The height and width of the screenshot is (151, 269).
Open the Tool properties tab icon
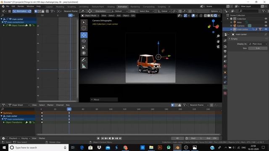[x=225, y=41]
